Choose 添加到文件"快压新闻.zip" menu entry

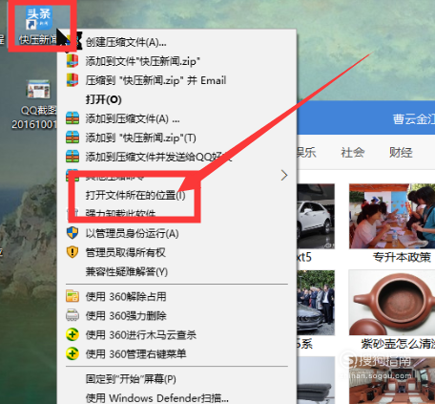[x=142, y=61]
